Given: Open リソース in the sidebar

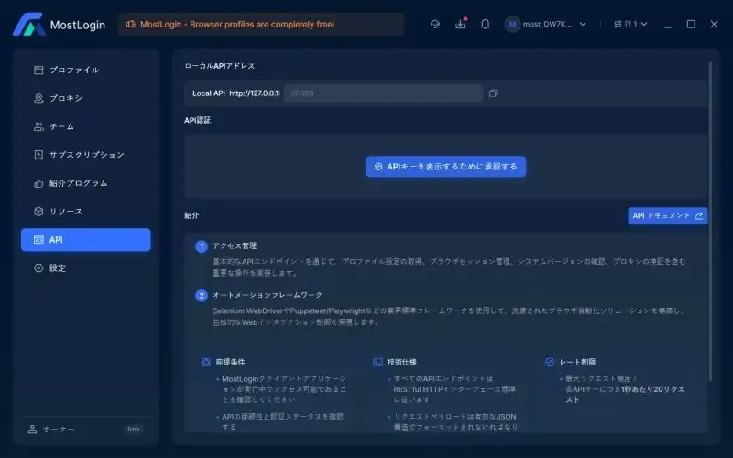Looking at the screenshot, I should coord(86,212).
